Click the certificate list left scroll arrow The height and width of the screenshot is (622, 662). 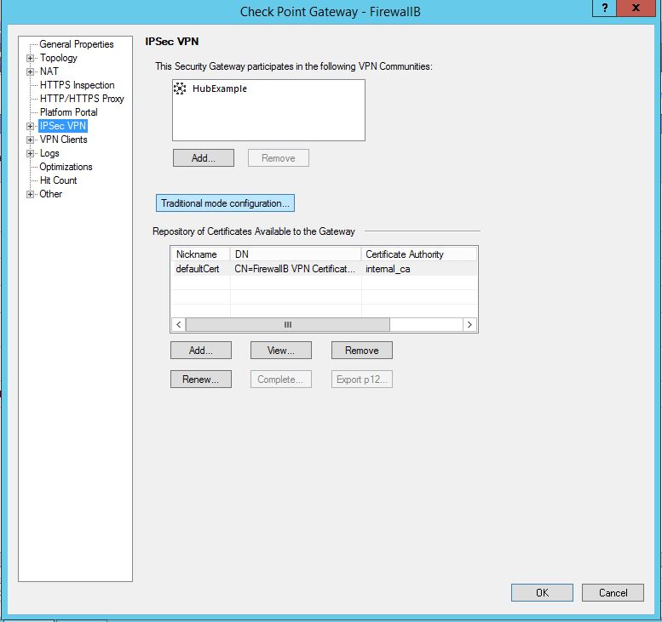179,325
